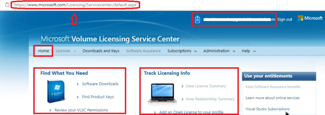The width and height of the screenshot is (325, 115).
Task: Open the View License Summary link
Action: click(x=206, y=86)
